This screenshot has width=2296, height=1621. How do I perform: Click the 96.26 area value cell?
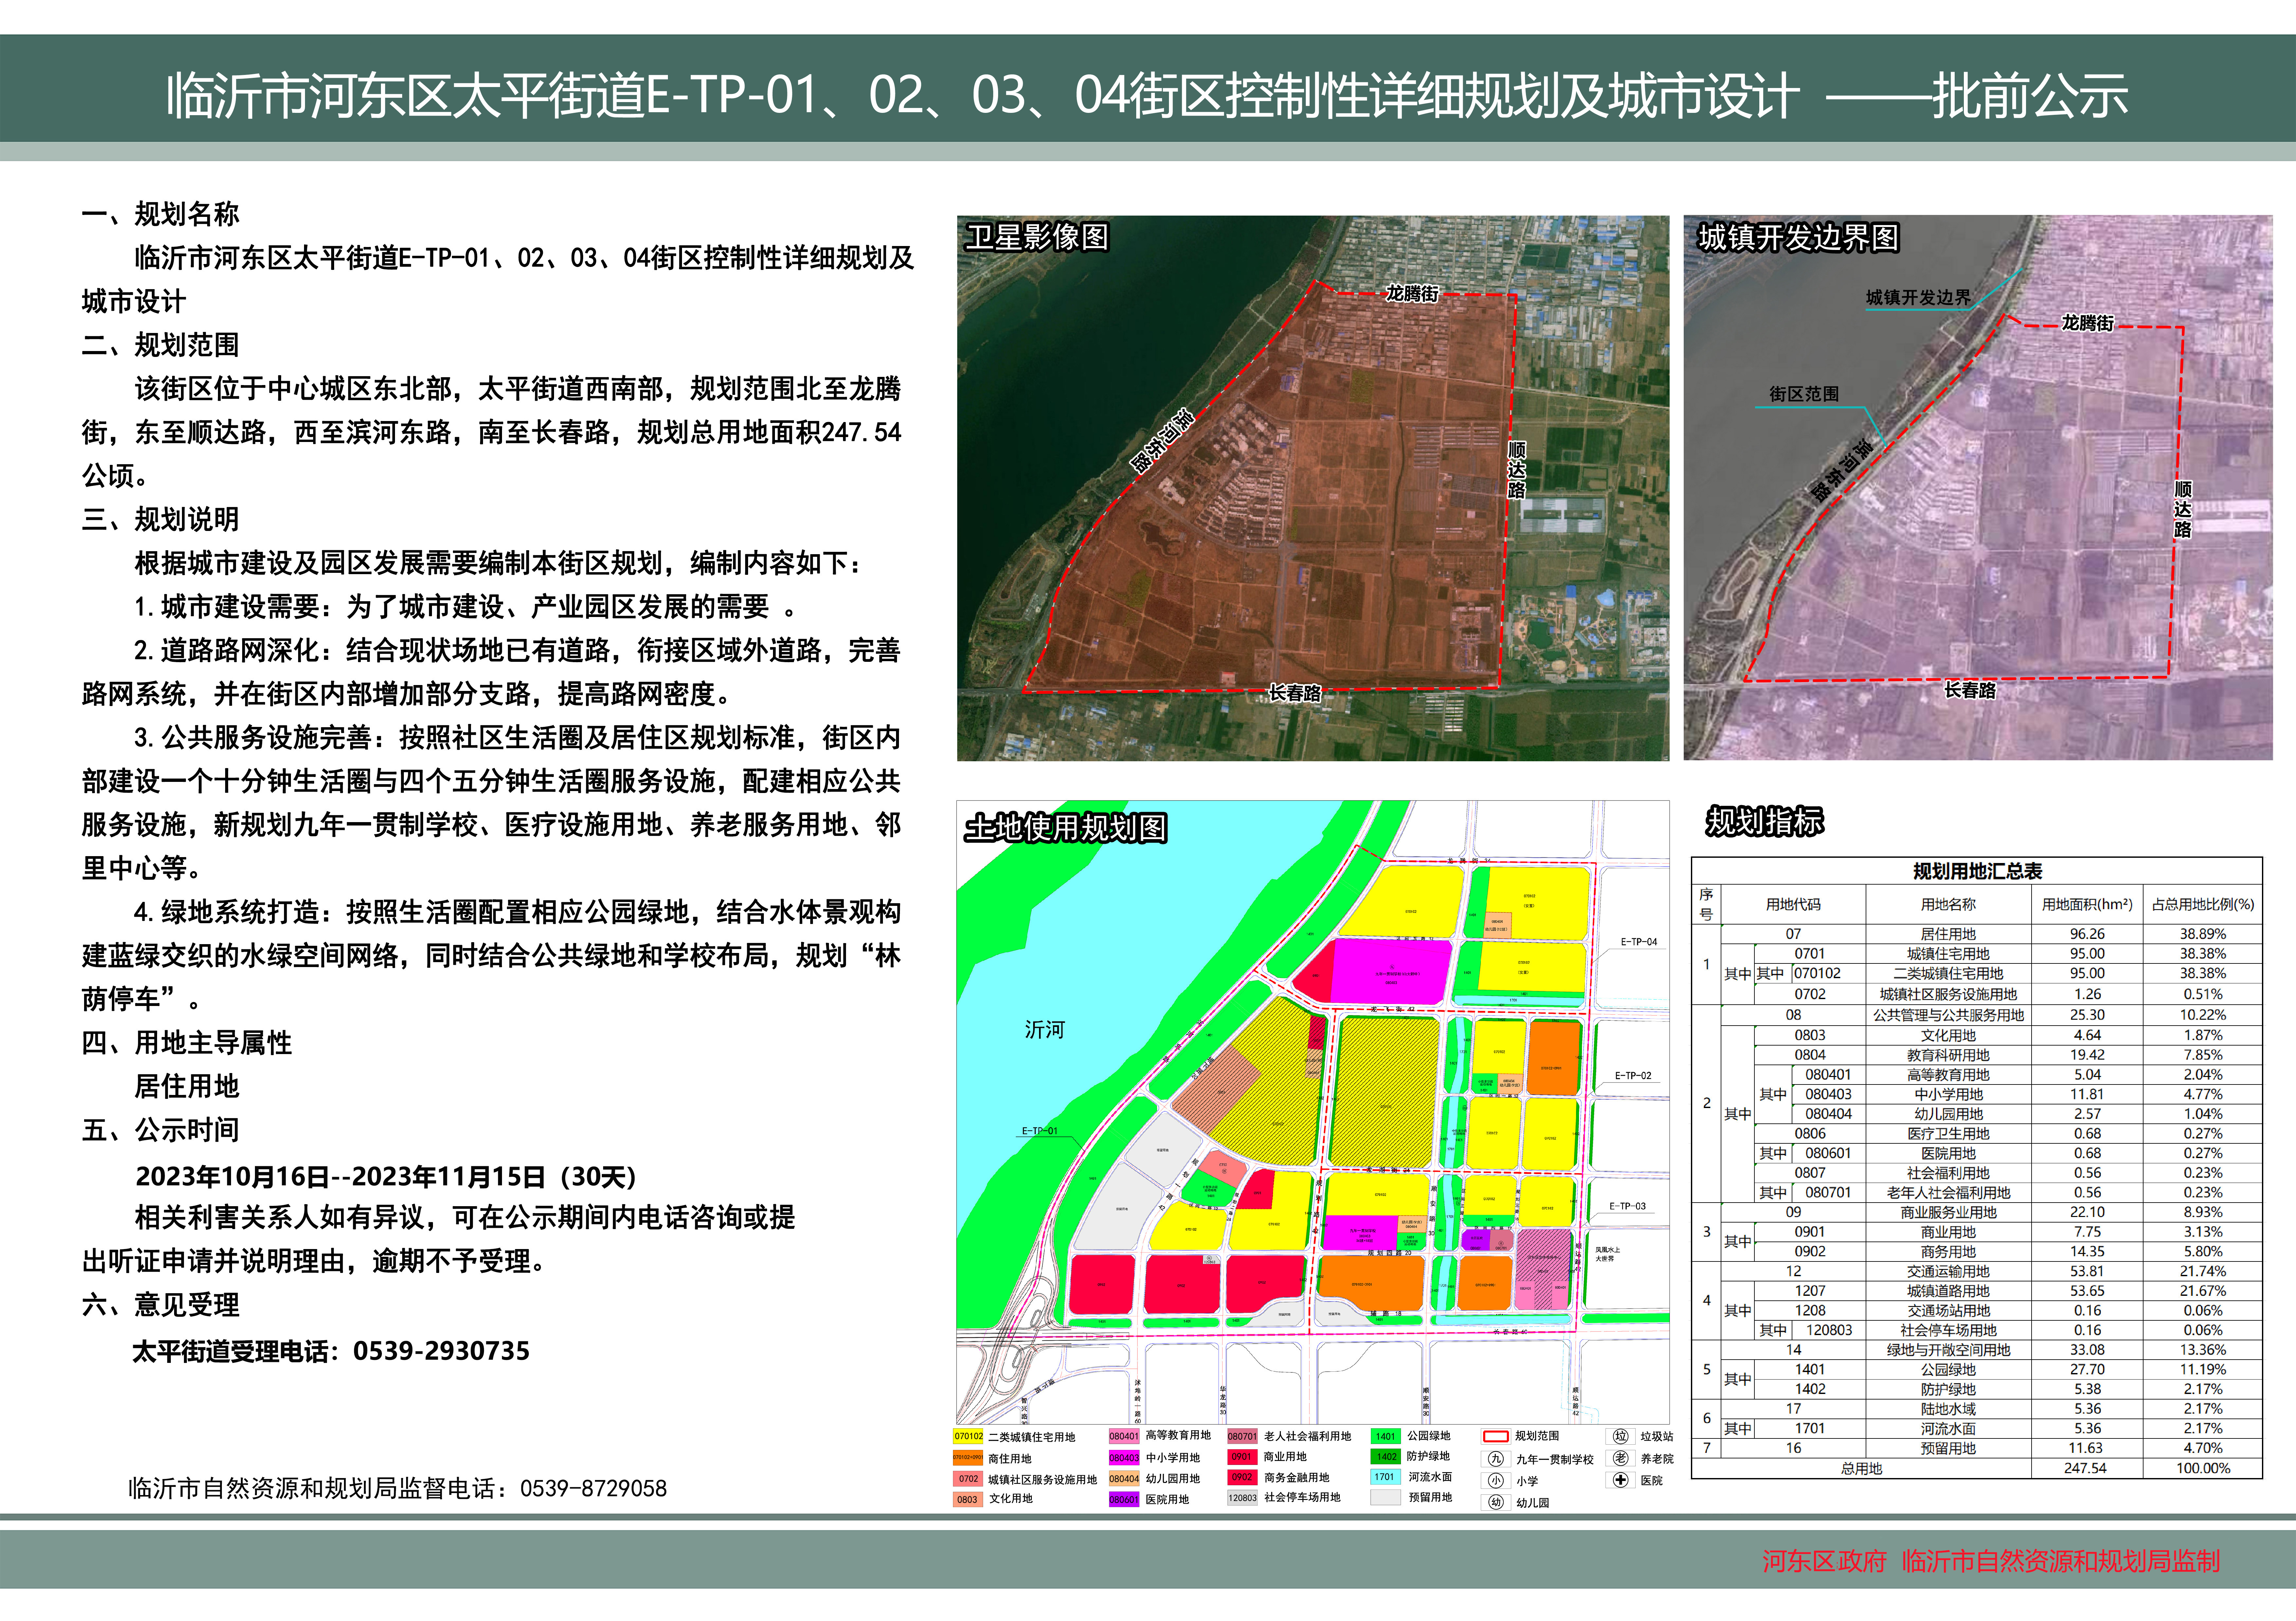[x=2087, y=934]
